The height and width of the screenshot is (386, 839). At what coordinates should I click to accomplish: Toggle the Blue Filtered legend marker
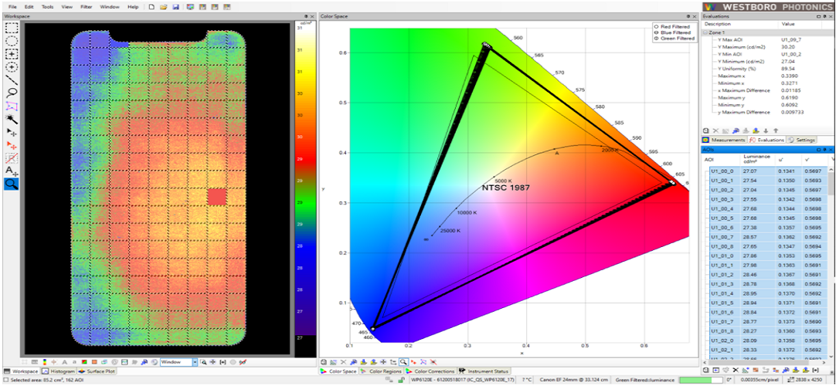(656, 32)
